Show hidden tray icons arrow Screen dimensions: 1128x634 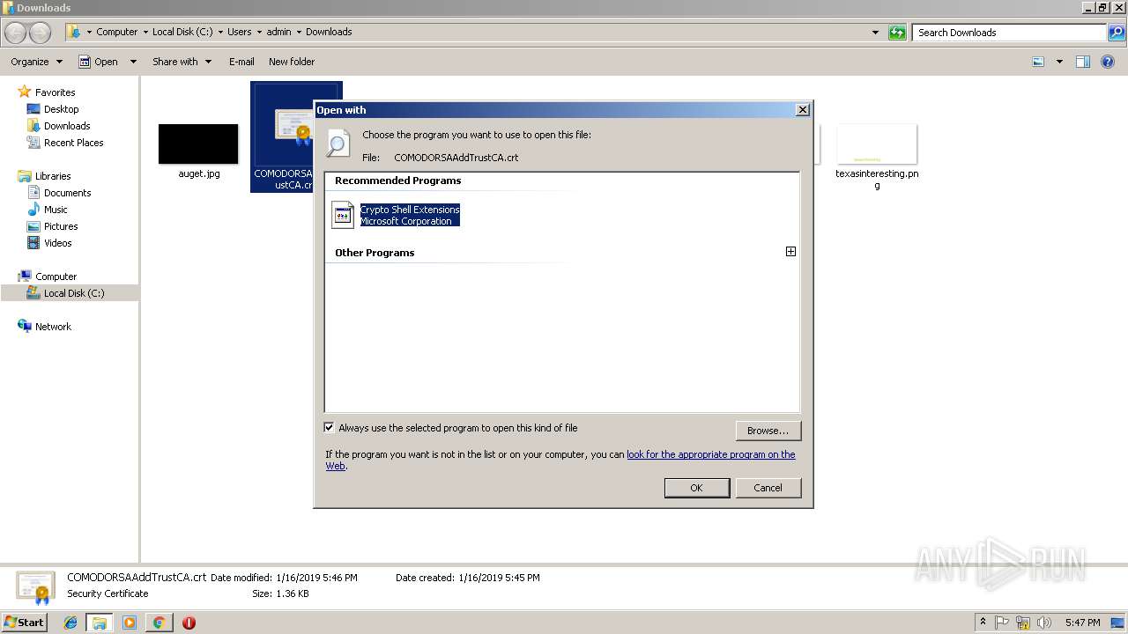point(983,623)
